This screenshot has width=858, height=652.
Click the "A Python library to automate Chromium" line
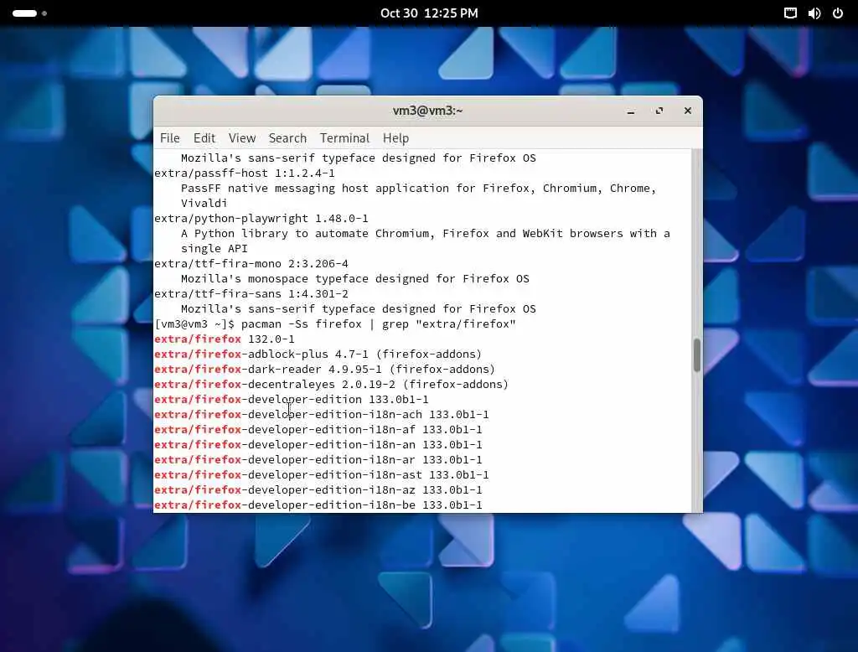(426, 233)
